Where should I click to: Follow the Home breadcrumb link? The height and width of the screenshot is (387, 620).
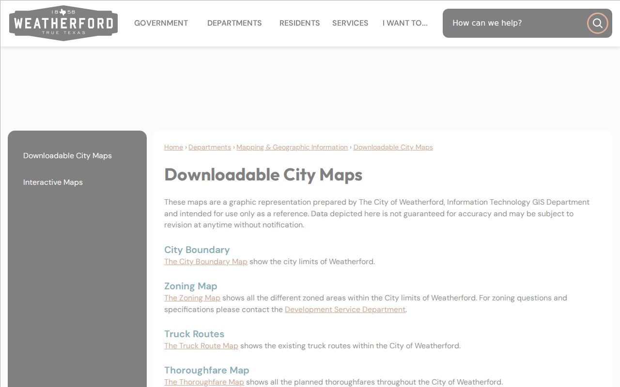tap(173, 147)
